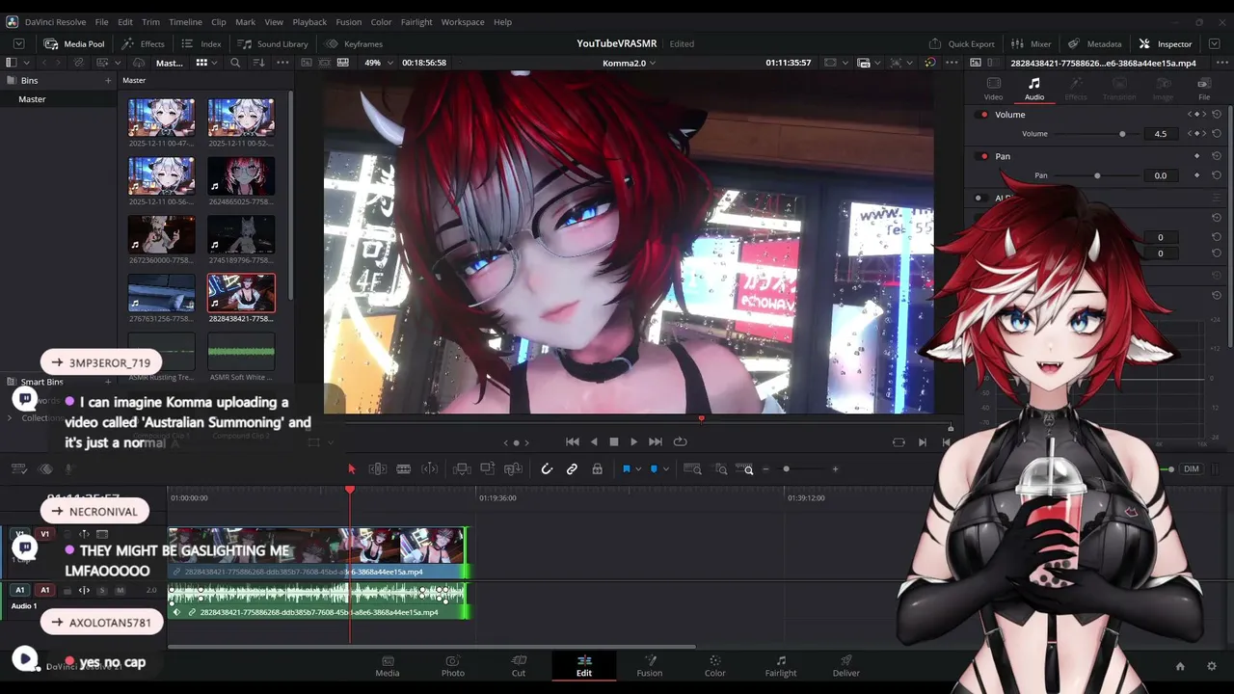Toggle the Volume section enable switch
This screenshot has width=1234, height=694.
pos(983,115)
